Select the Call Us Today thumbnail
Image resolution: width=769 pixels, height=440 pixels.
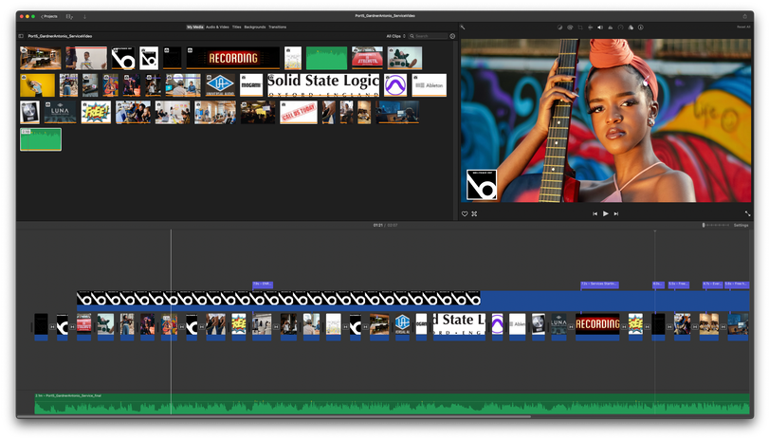[298, 112]
